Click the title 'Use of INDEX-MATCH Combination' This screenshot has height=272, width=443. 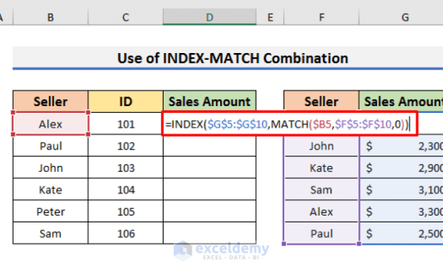pos(232,58)
